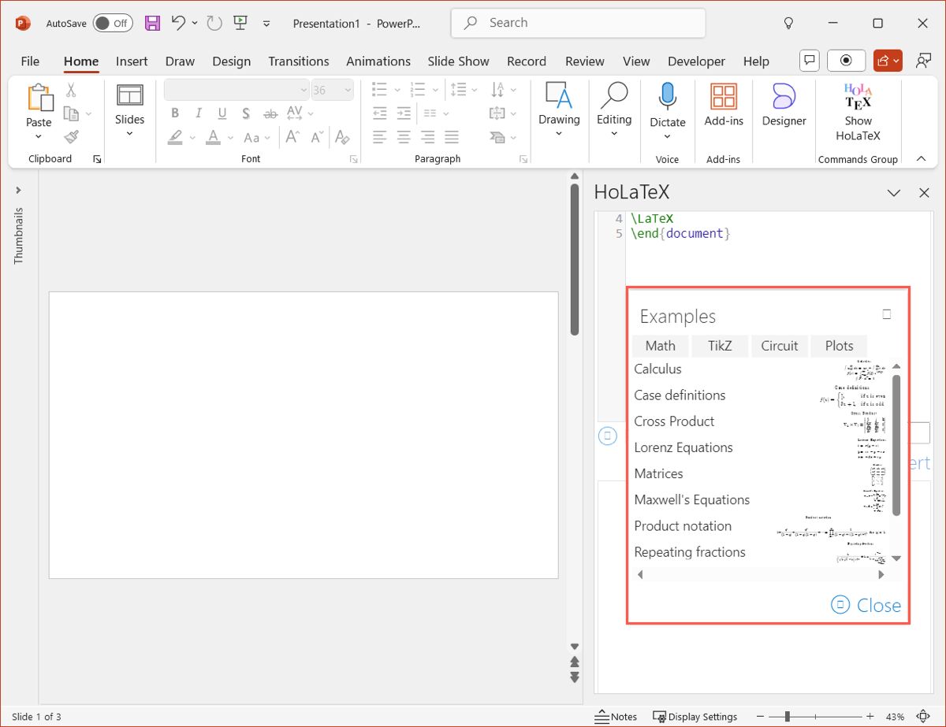Click the Convert to SmartArt icon

click(x=497, y=138)
